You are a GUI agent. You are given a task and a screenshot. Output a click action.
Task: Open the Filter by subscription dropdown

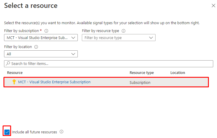click(41, 38)
